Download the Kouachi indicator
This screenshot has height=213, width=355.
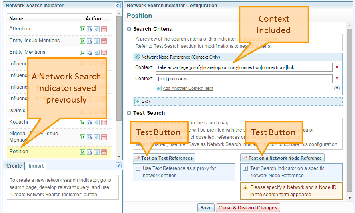click(97, 122)
